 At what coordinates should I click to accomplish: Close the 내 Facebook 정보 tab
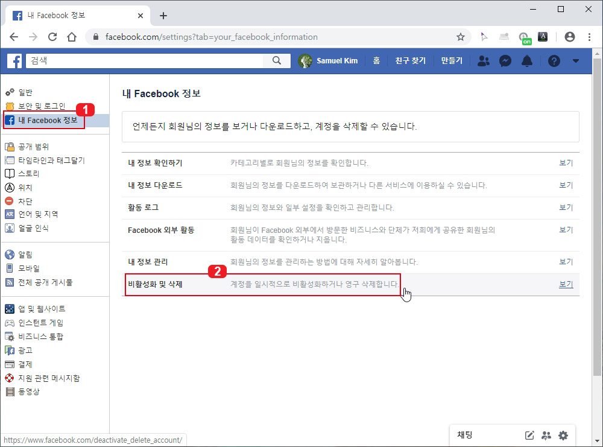pos(140,16)
